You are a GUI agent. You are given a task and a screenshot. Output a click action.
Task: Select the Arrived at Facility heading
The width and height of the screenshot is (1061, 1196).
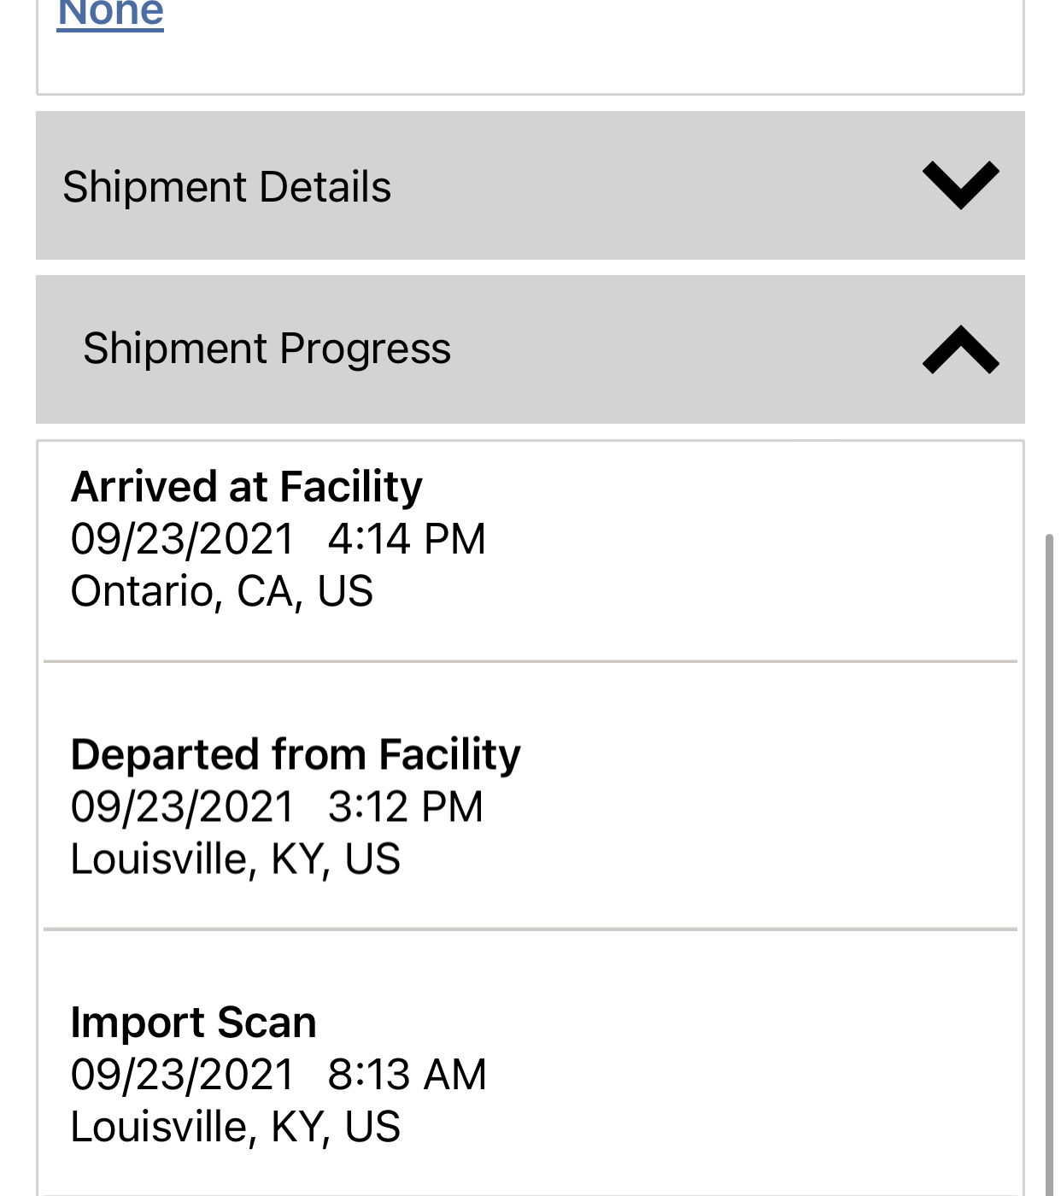pyautogui.click(x=246, y=487)
